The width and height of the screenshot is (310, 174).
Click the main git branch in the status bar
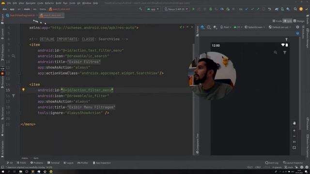click(x=289, y=167)
